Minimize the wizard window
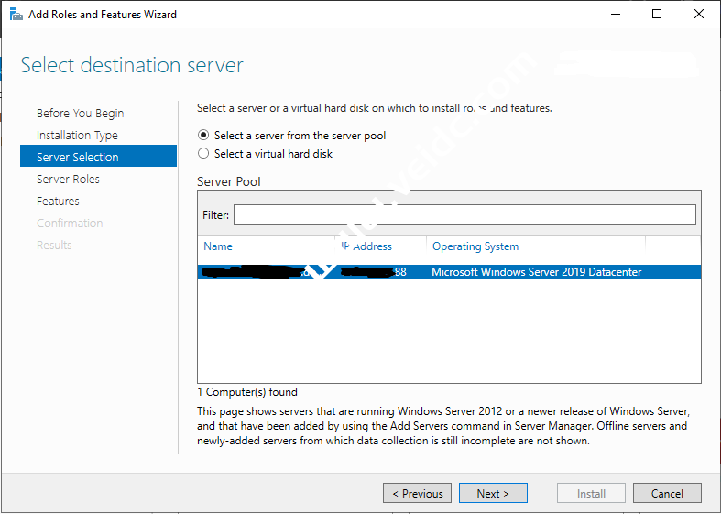Viewport: 721px width, 514px height. point(614,15)
